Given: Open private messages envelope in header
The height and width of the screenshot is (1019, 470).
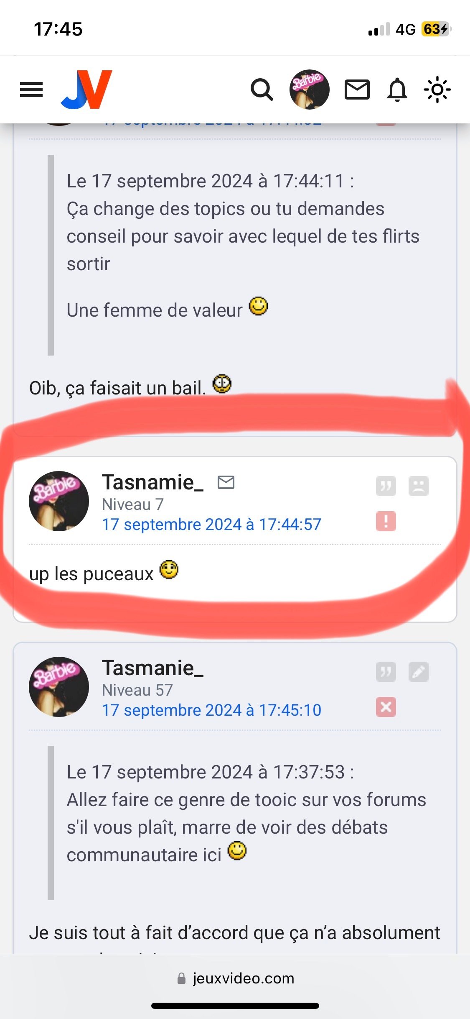Looking at the screenshot, I should (357, 90).
